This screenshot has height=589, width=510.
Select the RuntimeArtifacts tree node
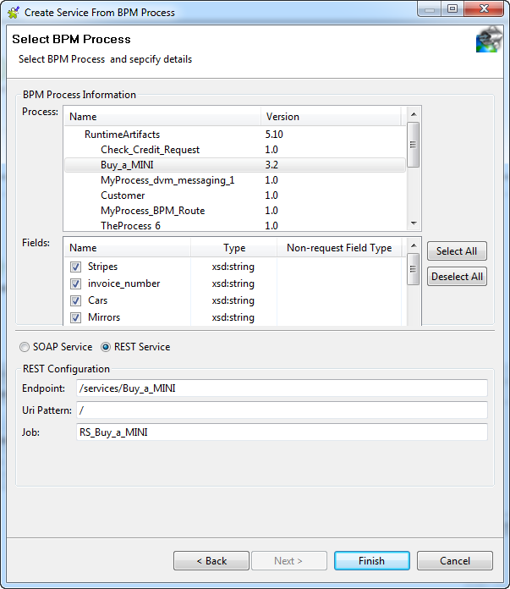pos(122,135)
